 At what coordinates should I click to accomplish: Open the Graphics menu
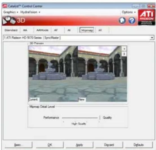(11, 12)
